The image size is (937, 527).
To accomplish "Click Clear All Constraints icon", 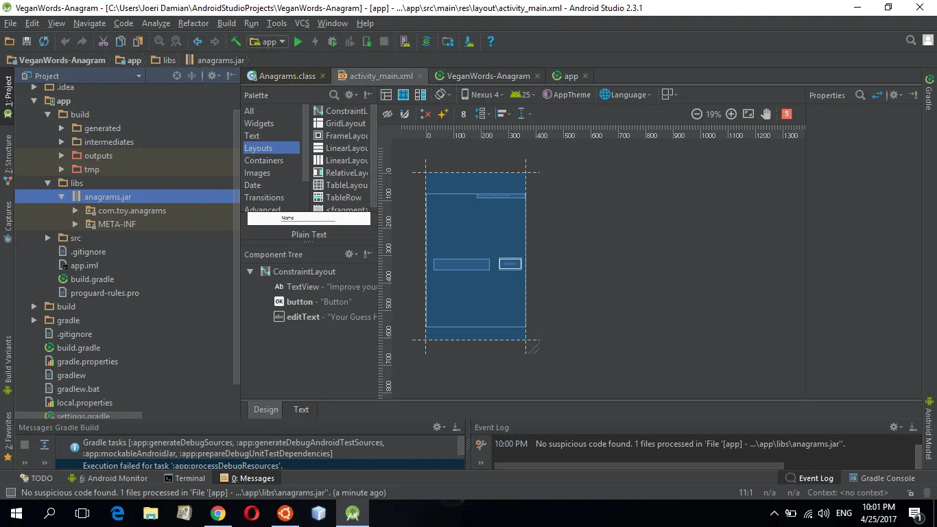I will coord(425,114).
